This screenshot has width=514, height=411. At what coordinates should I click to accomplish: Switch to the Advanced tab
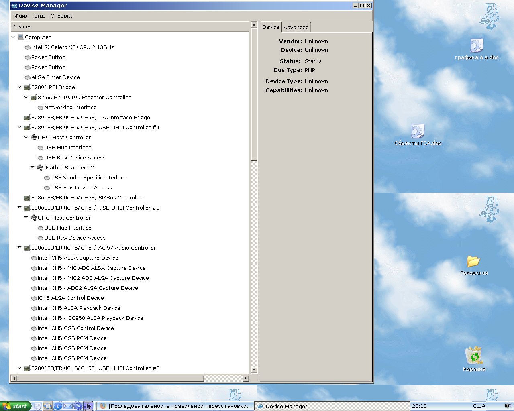pos(296,27)
